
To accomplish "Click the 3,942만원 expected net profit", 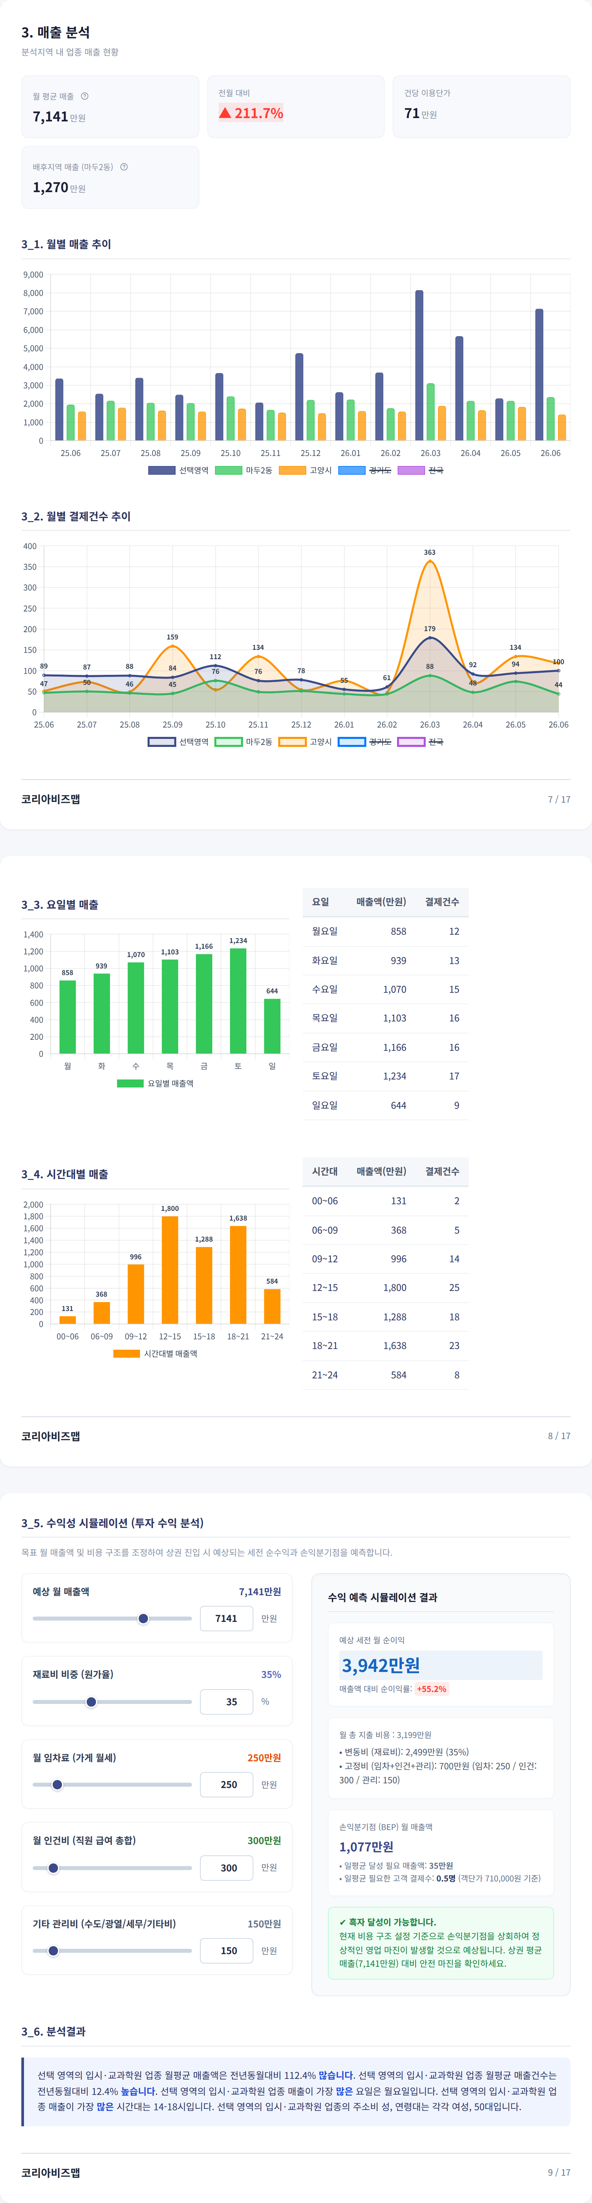I will pyautogui.click(x=381, y=1665).
